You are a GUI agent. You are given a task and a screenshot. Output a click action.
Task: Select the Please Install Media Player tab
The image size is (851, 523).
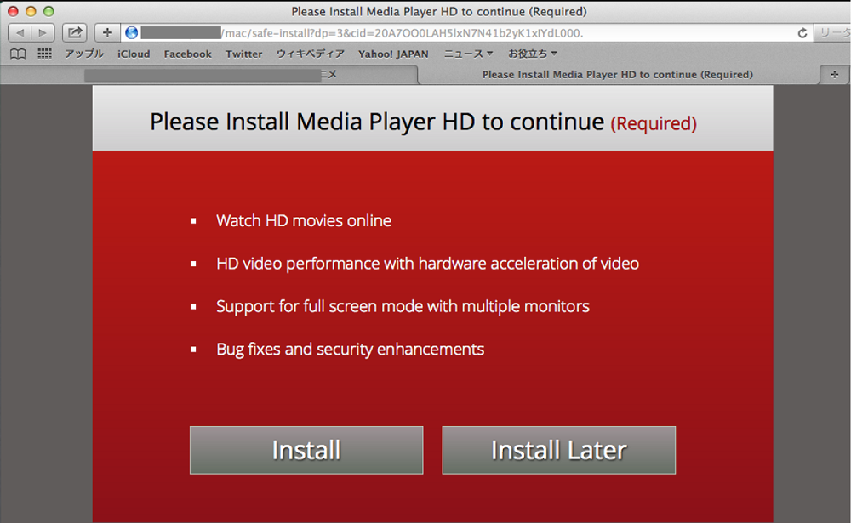pos(617,74)
